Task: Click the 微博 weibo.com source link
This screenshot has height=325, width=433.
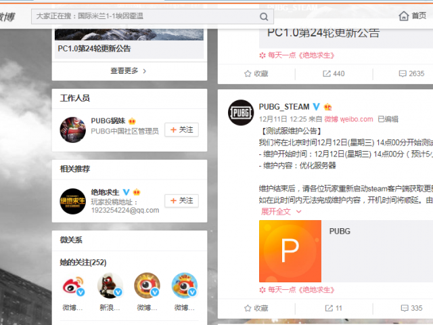Action: 348,119
